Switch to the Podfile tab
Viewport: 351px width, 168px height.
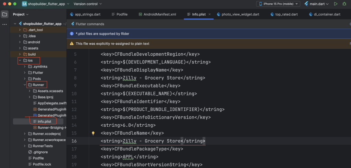120,14
